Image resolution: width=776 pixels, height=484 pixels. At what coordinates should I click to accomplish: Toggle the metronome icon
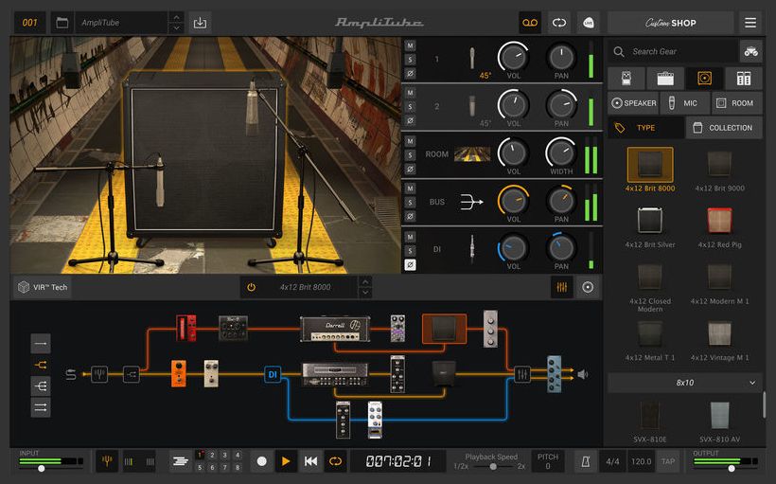click(586, 461)
